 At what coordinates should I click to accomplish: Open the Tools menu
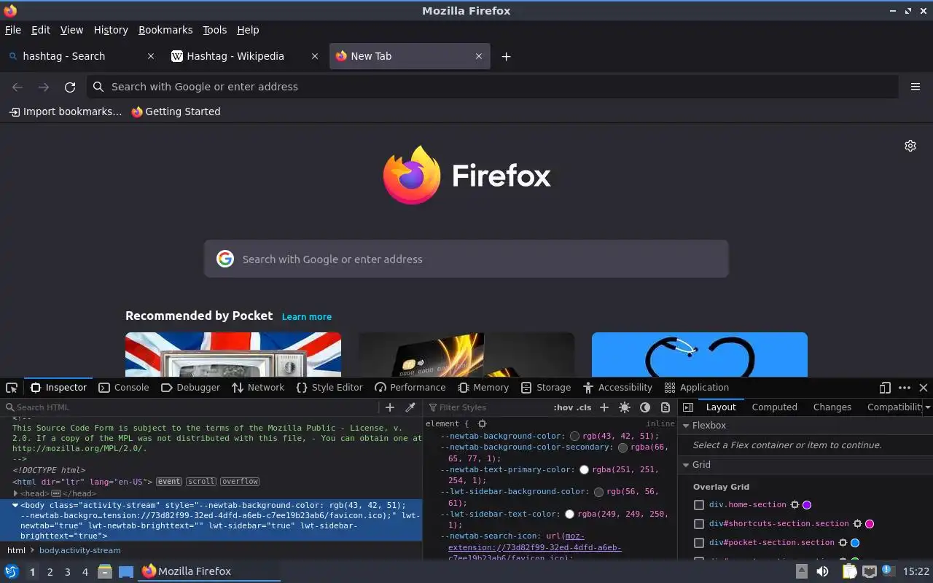[215, 30]
